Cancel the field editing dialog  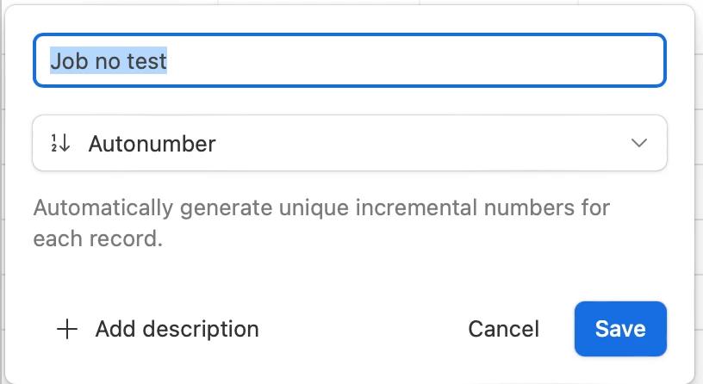pyautogui.click(x=503, y=329)
